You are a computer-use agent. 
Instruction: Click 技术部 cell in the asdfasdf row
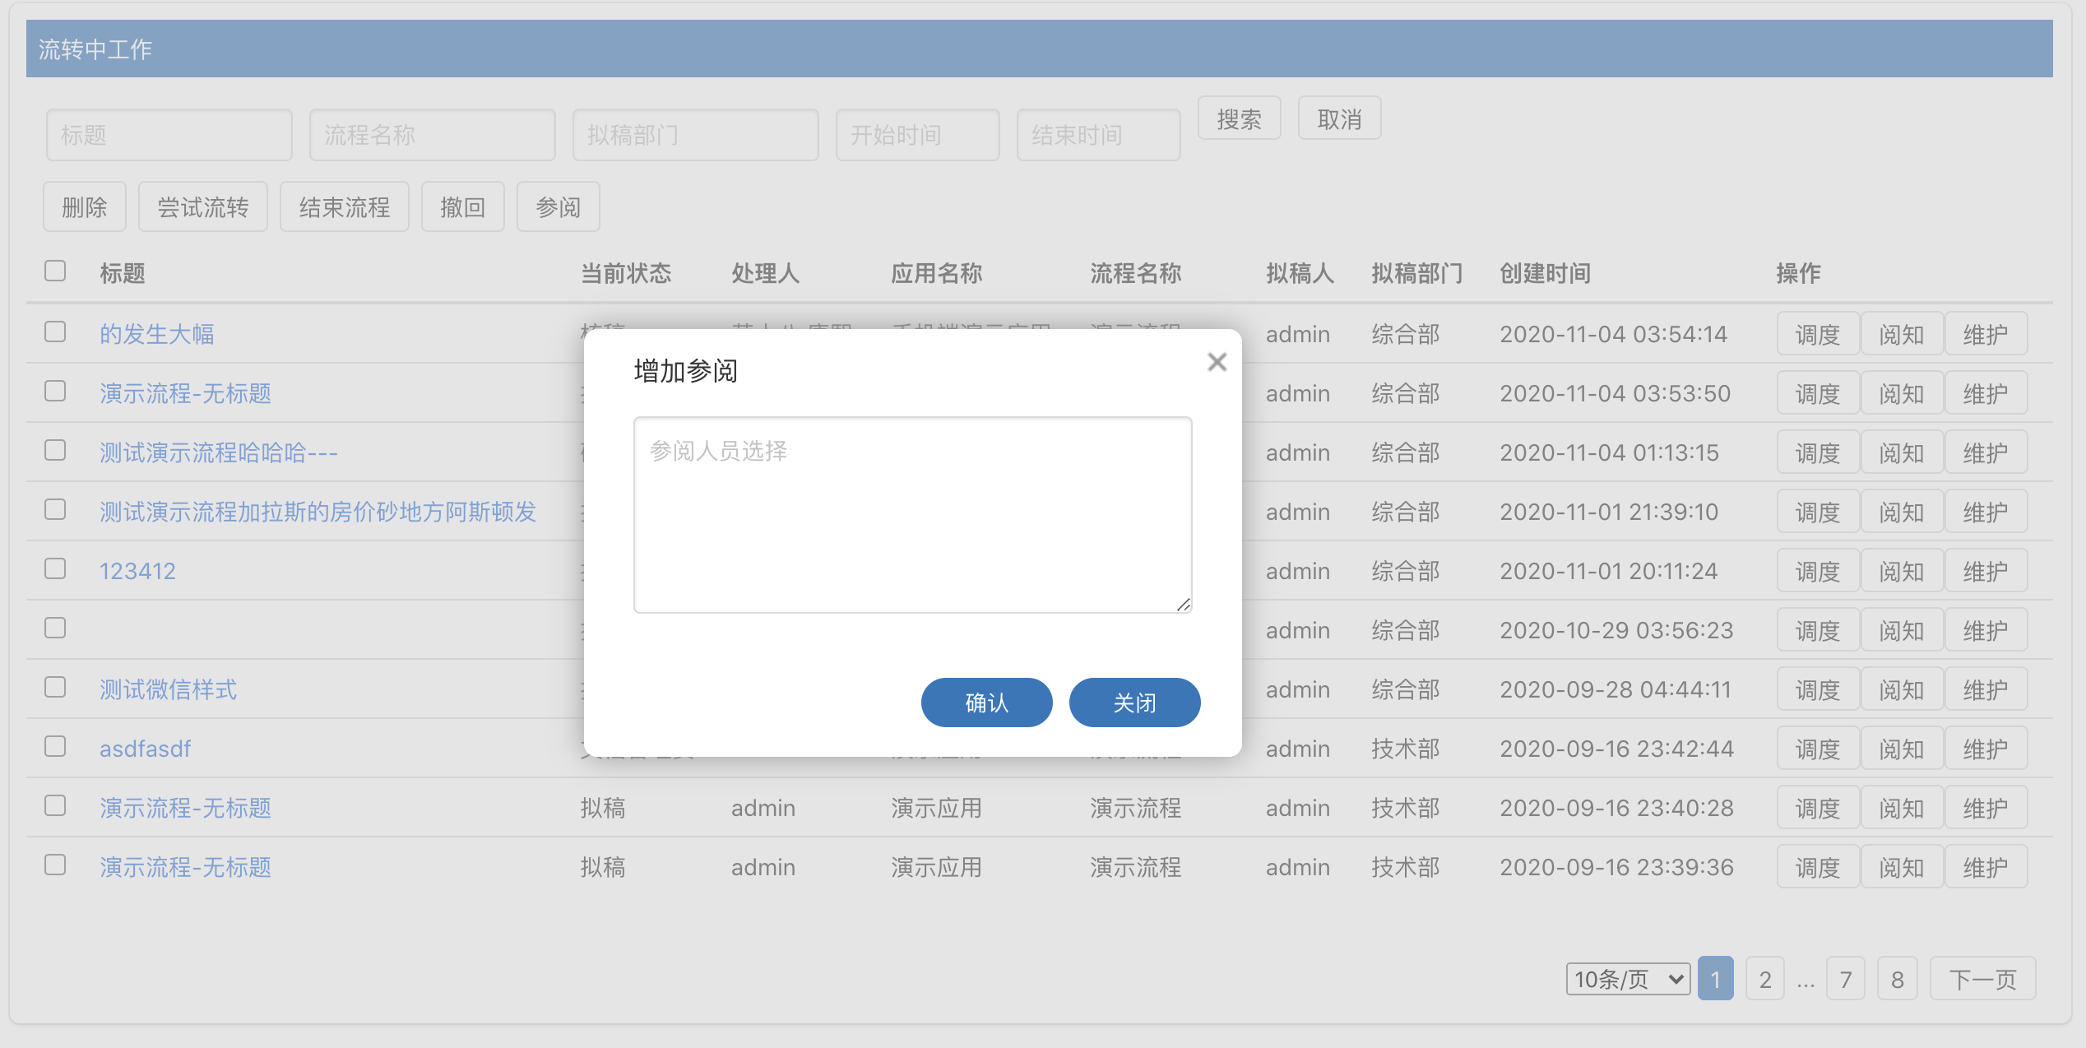[1405, 749]
